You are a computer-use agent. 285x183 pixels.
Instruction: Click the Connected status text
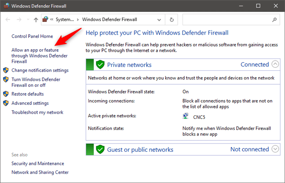[x=255, y=65]
